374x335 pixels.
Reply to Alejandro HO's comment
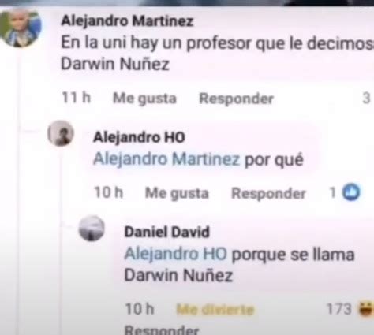point(268,193)
